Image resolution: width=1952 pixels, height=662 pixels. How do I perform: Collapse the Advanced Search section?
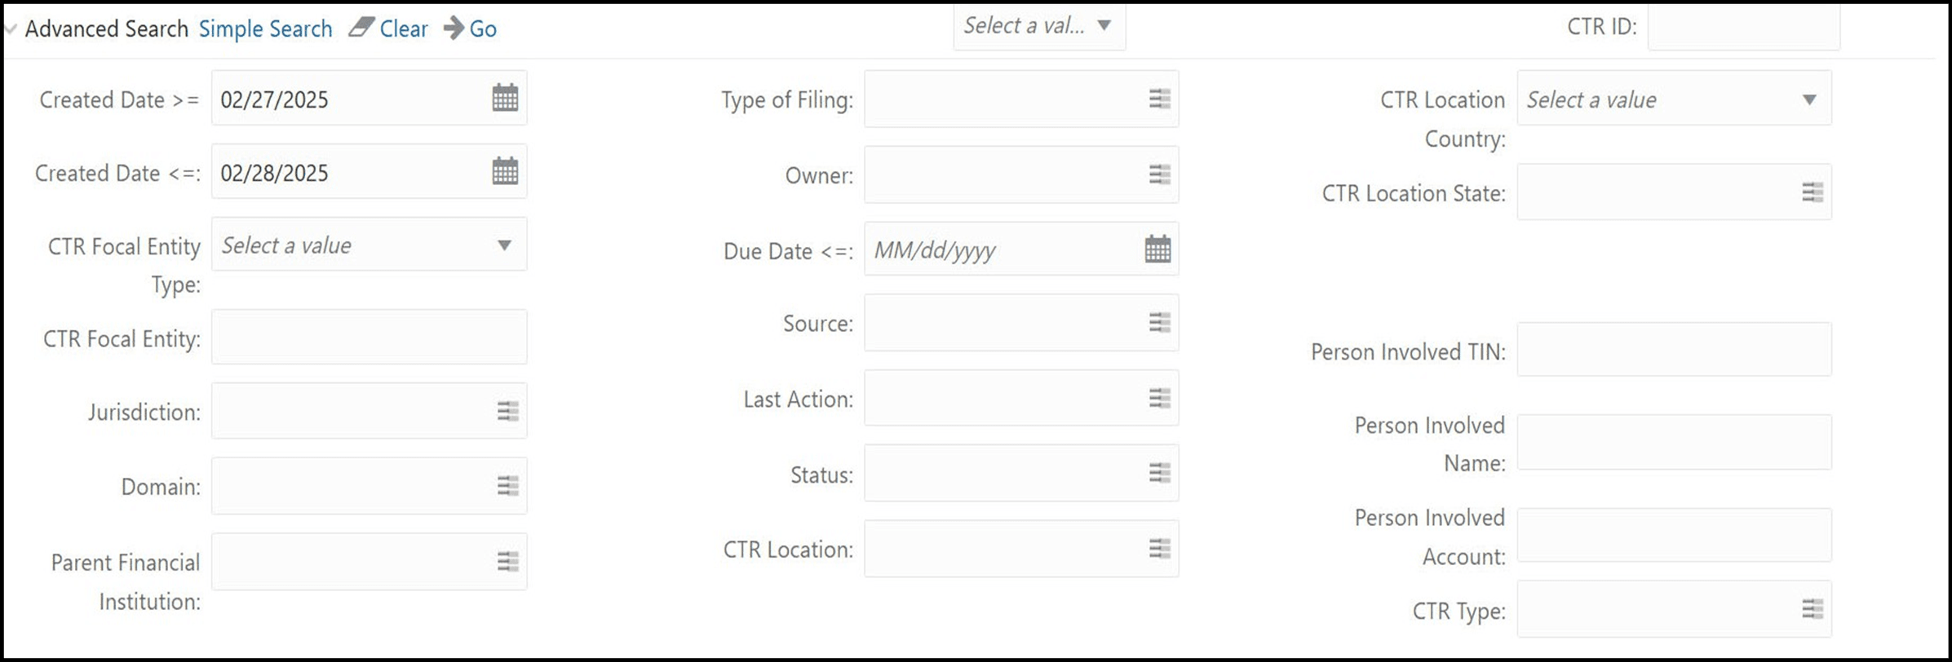pos(10,28)
